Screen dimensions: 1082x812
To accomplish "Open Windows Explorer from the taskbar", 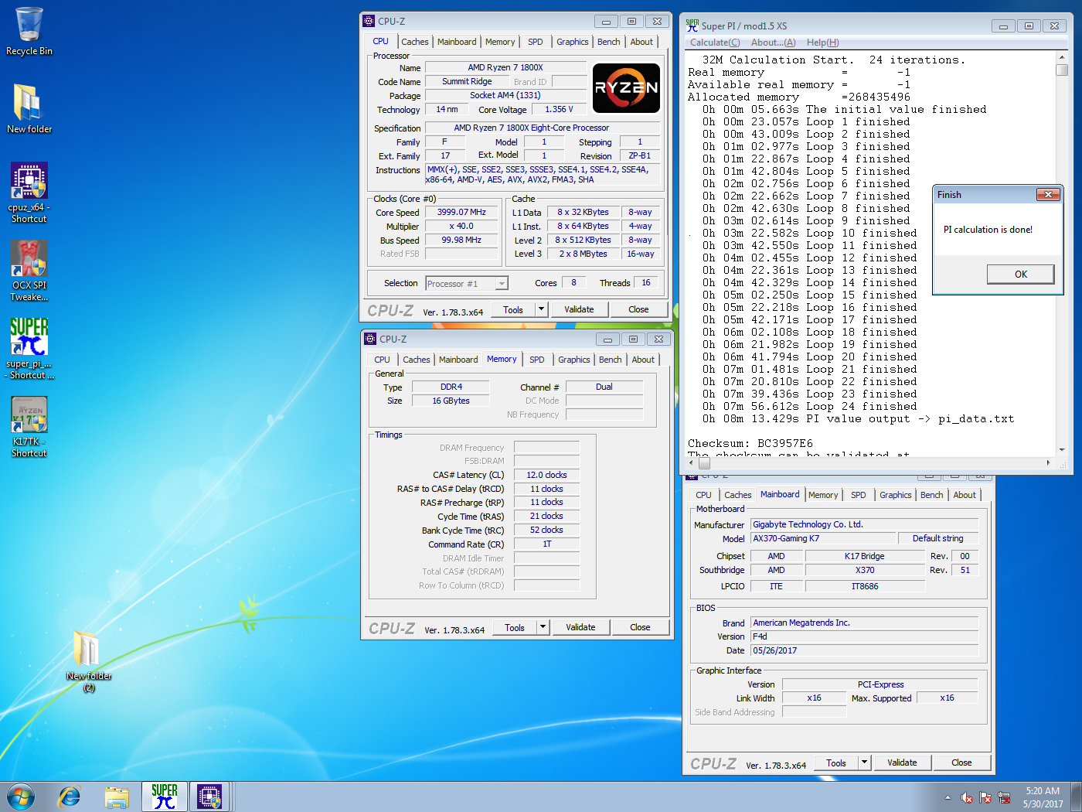I will (117, 797).
